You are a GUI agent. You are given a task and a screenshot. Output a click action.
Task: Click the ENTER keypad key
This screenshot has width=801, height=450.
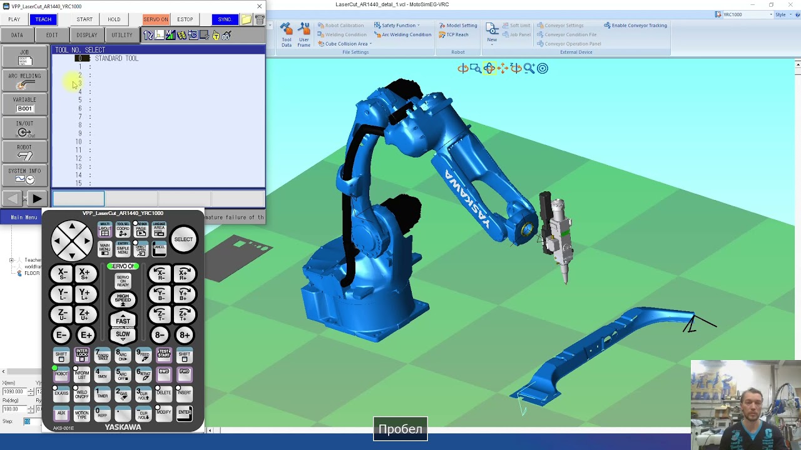(x=184, y=413)
